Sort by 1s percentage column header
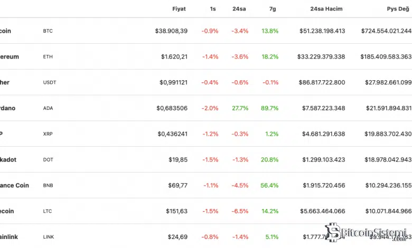 (x=212, y=9)
